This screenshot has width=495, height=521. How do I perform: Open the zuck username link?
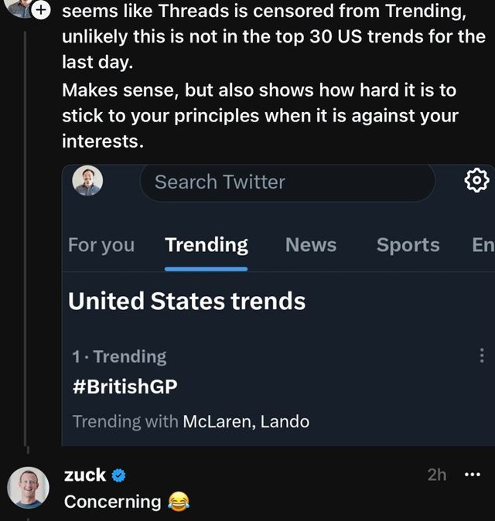85,475
